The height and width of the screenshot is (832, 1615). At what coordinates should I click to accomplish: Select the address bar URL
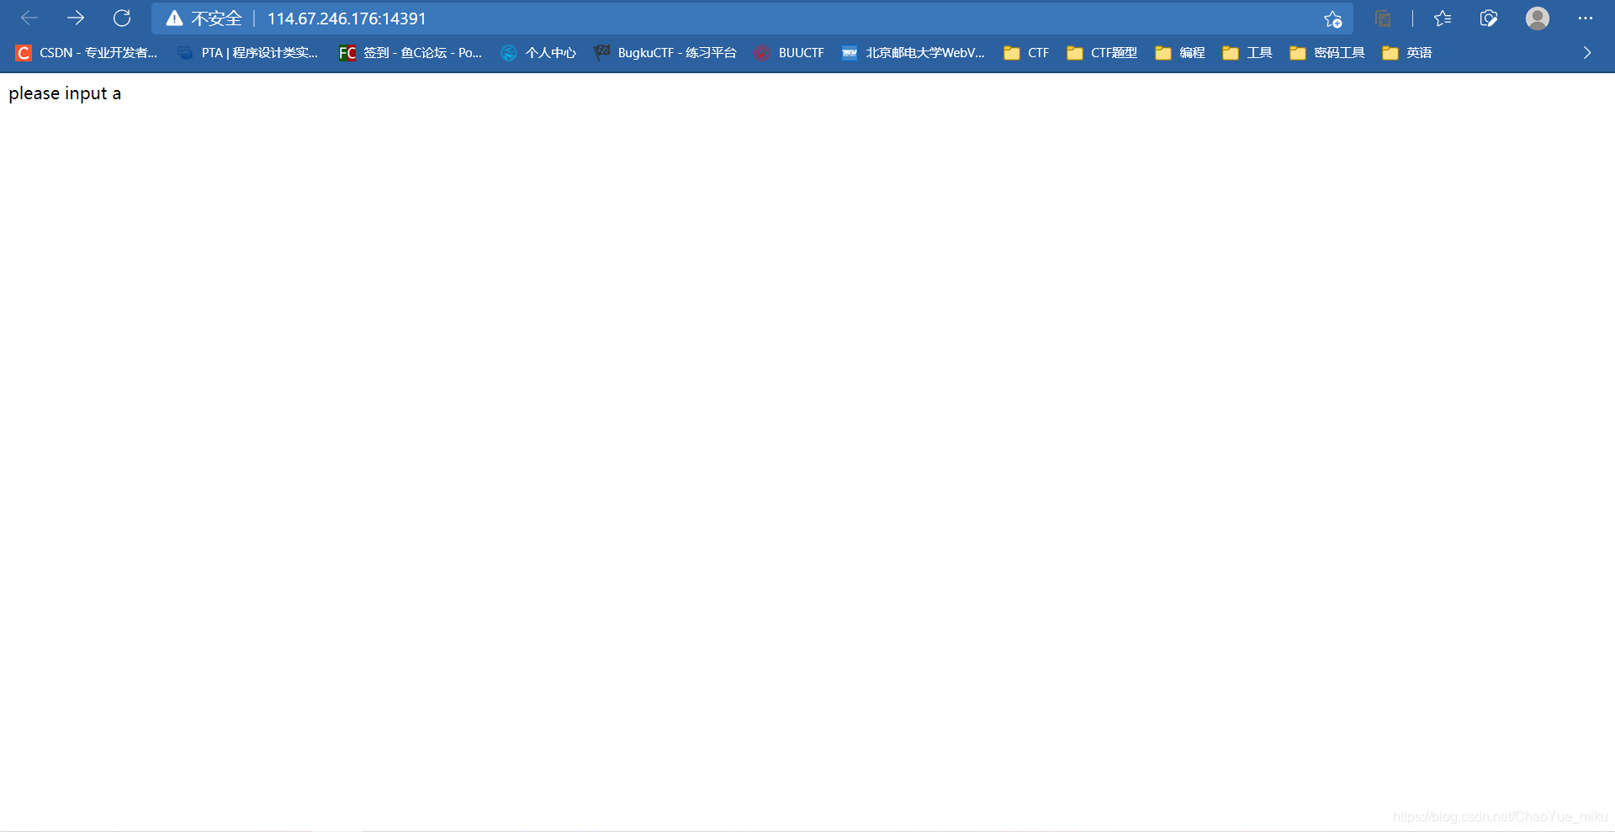346,18
